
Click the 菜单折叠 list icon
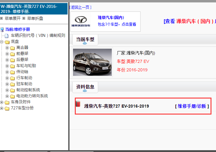(24, 18)
